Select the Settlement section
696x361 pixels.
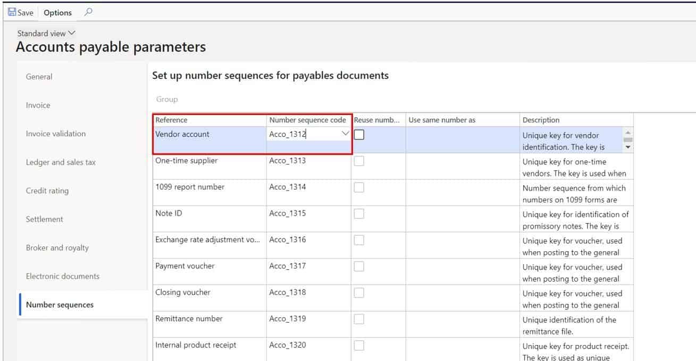click(45, 219)
